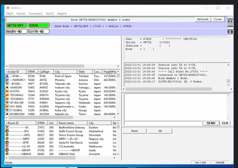Sort node list by Freq(MHz) column
Image resolution: width=238 pixels, height=168 pixels.
point(109,72)
